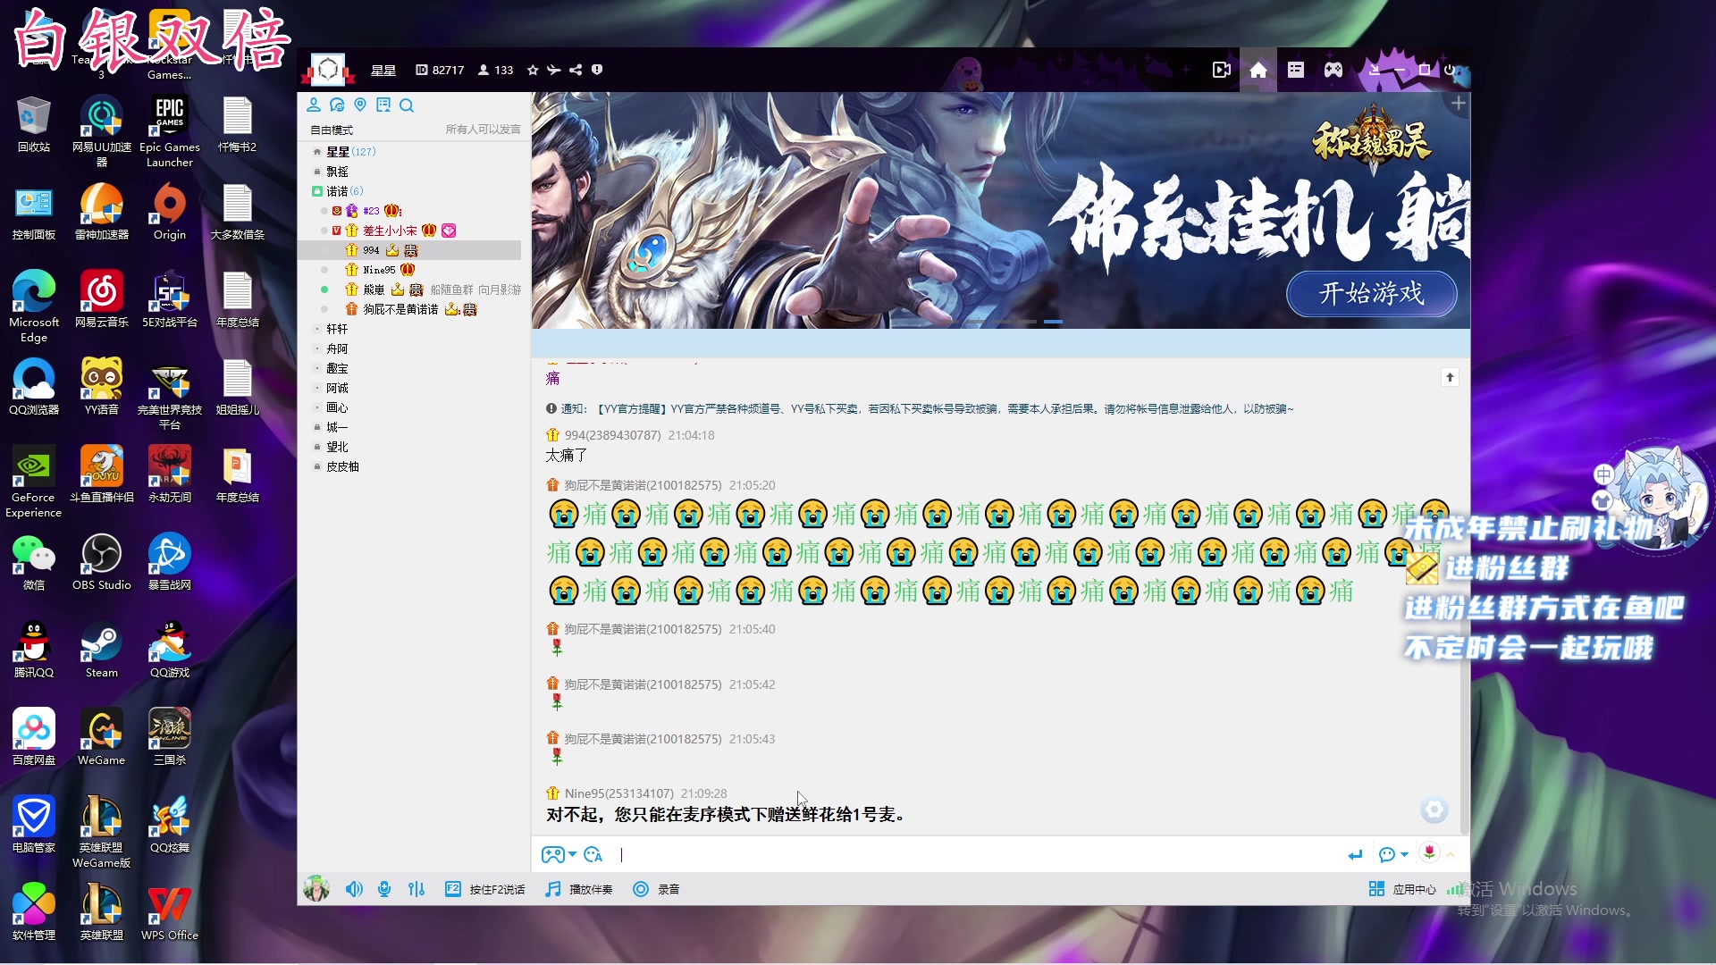This screenshot has height=965, width=1716.
Task: Click the speaker volume icon on bottom bar
Action: tap(355, 889)
